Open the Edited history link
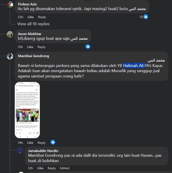 pyautogui.click(x=65, y=168)
